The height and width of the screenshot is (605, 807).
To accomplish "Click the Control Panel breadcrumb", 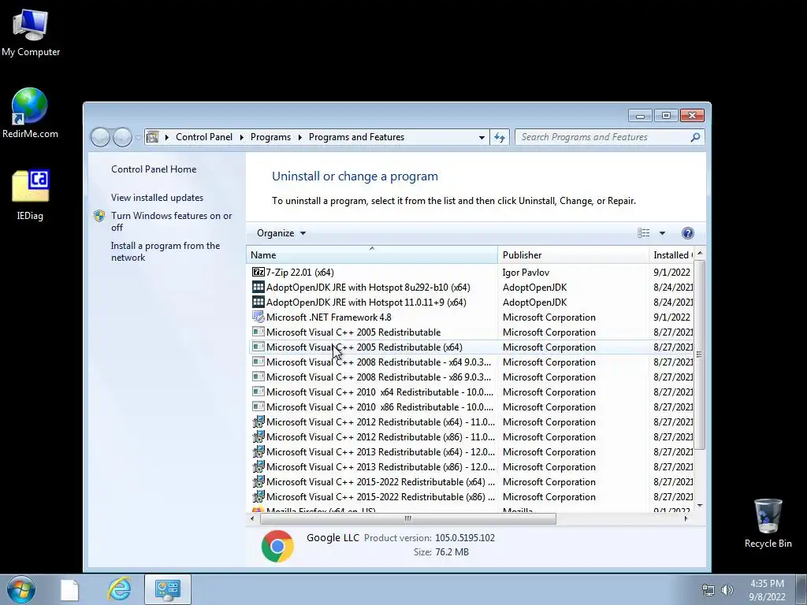I will click(x=204, y=137).
